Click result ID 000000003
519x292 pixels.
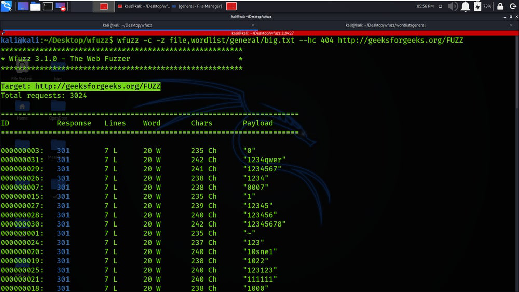pyautogui.click(x=22, y=151)
